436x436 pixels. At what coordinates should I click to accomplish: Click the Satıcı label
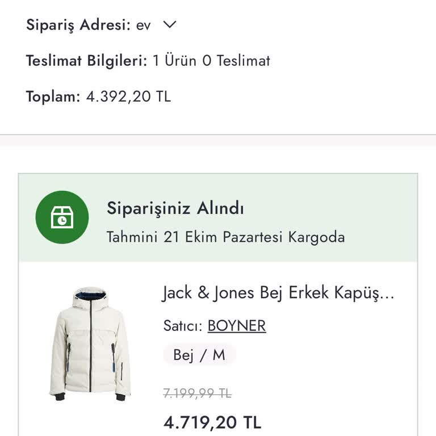(183, 326)
